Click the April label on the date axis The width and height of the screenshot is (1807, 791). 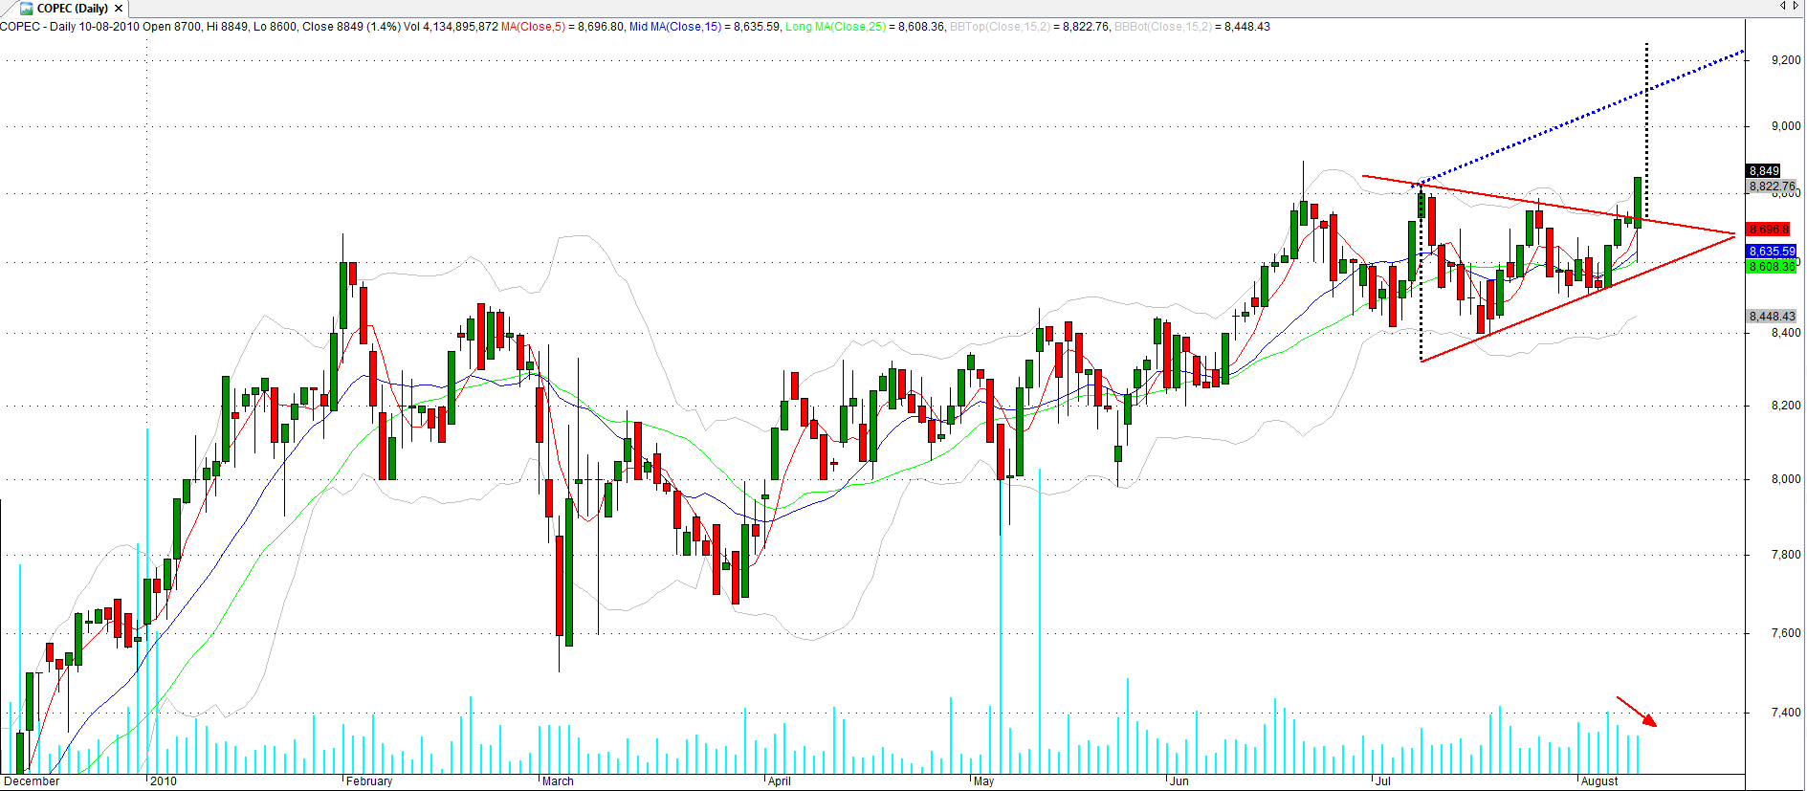(780, 781)
